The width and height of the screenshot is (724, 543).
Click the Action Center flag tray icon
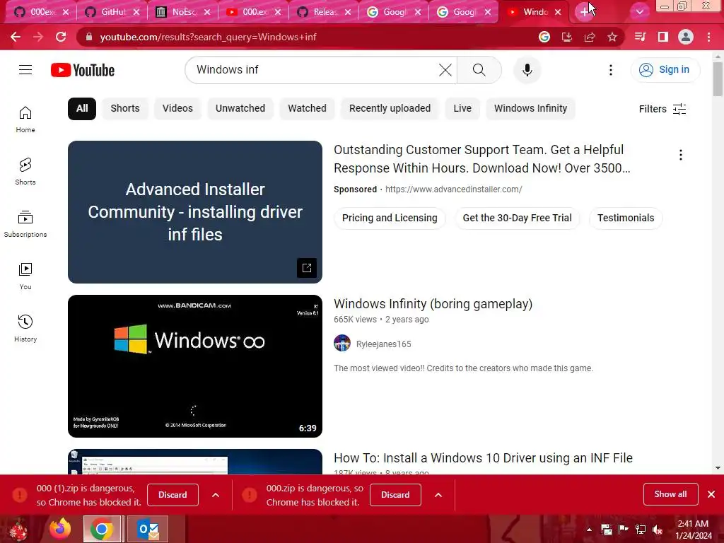tap(624, 530)
